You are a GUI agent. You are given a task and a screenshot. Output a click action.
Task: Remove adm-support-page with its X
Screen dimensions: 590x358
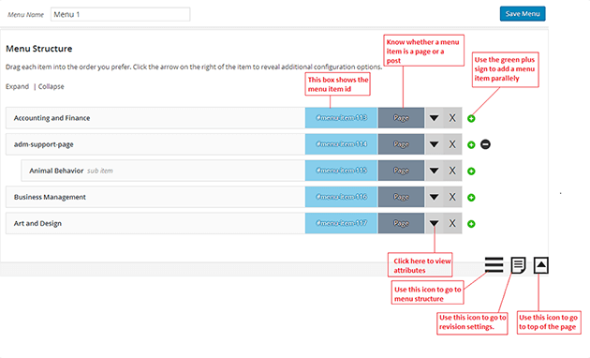pos(452,144)
